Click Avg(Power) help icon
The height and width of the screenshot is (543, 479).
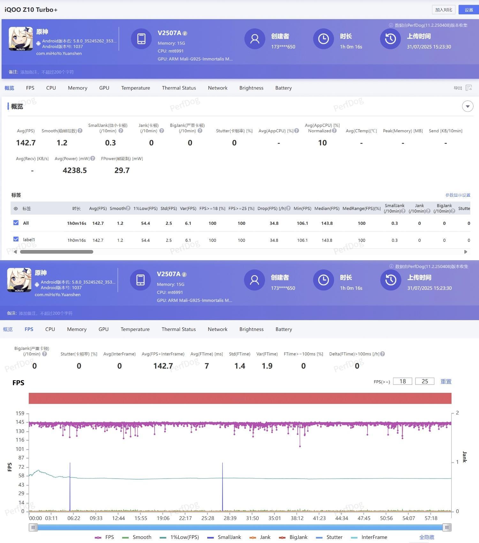pyautogui.click(x=93, y=158)
